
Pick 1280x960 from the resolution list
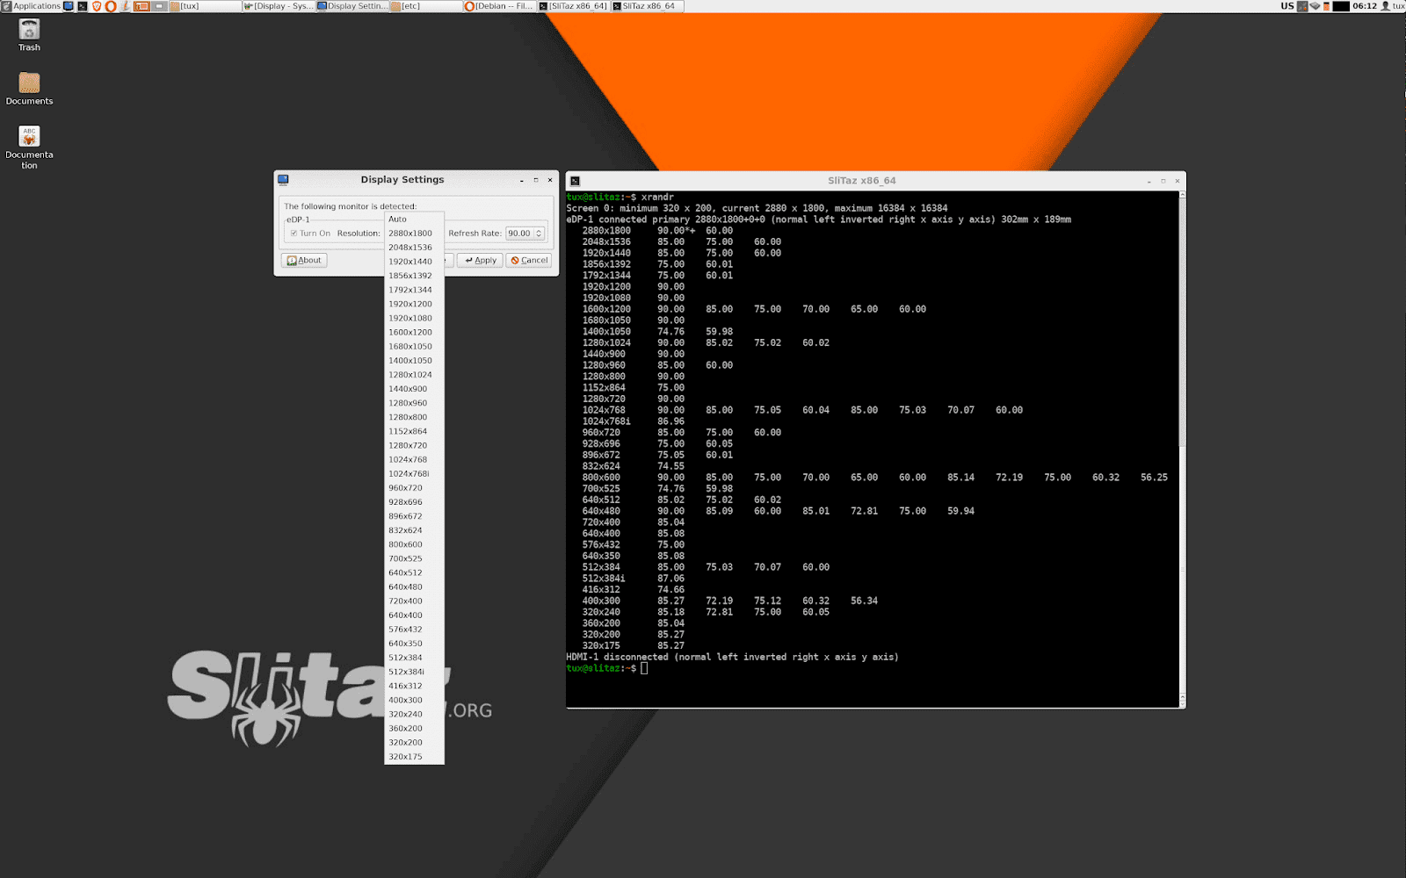coord(414,403)
